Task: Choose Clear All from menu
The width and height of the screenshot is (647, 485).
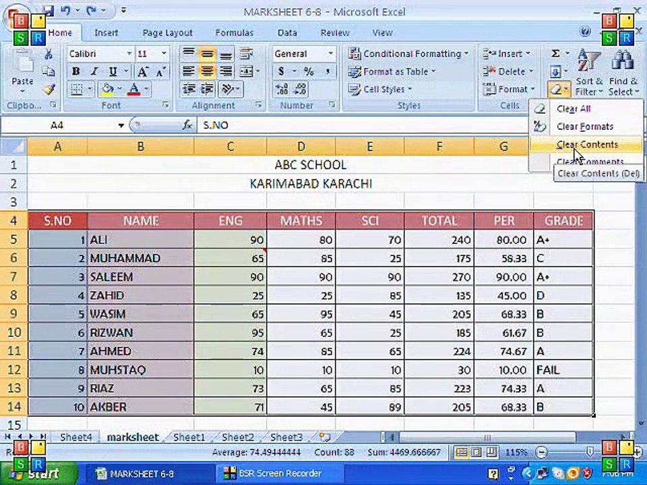Action: [x=586, y=109]
